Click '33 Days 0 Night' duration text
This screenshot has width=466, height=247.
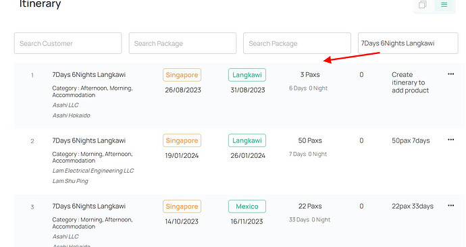[x=309, y=220]
